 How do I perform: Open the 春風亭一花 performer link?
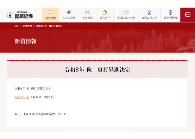(x=22, y=97)
